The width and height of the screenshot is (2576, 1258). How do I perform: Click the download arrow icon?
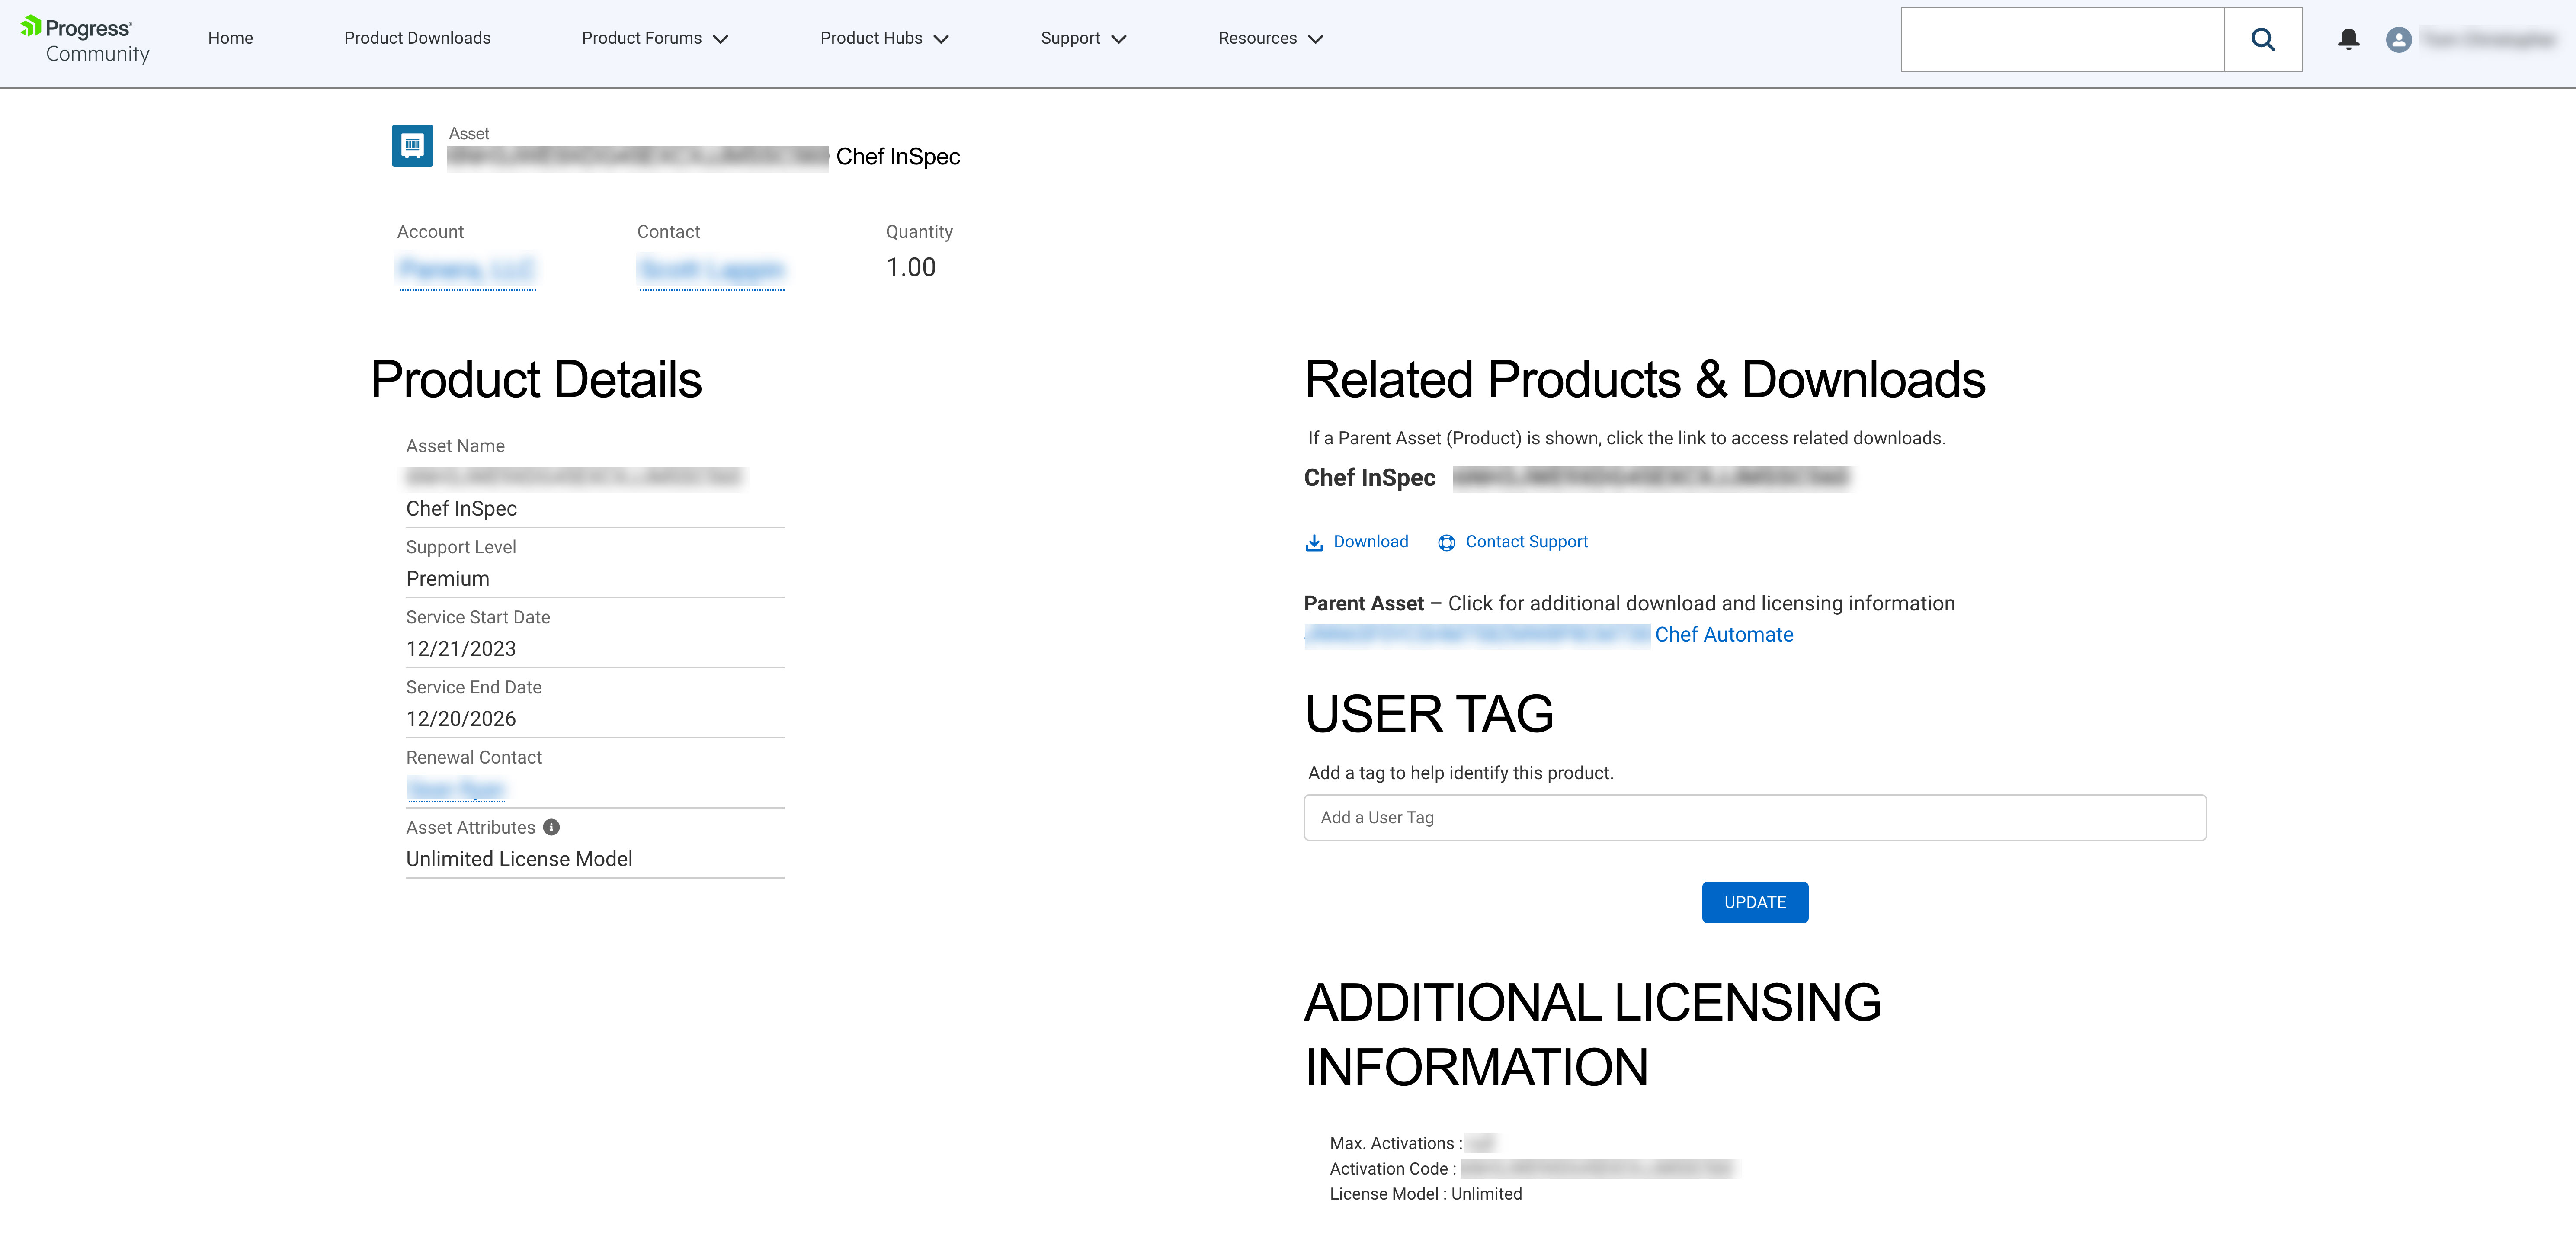[1314, 542]
